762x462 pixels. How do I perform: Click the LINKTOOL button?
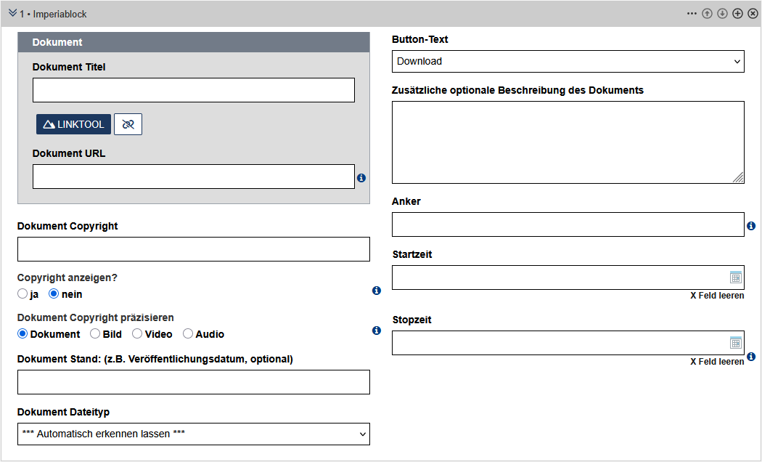pyautogui.click(x=73, y=123)
